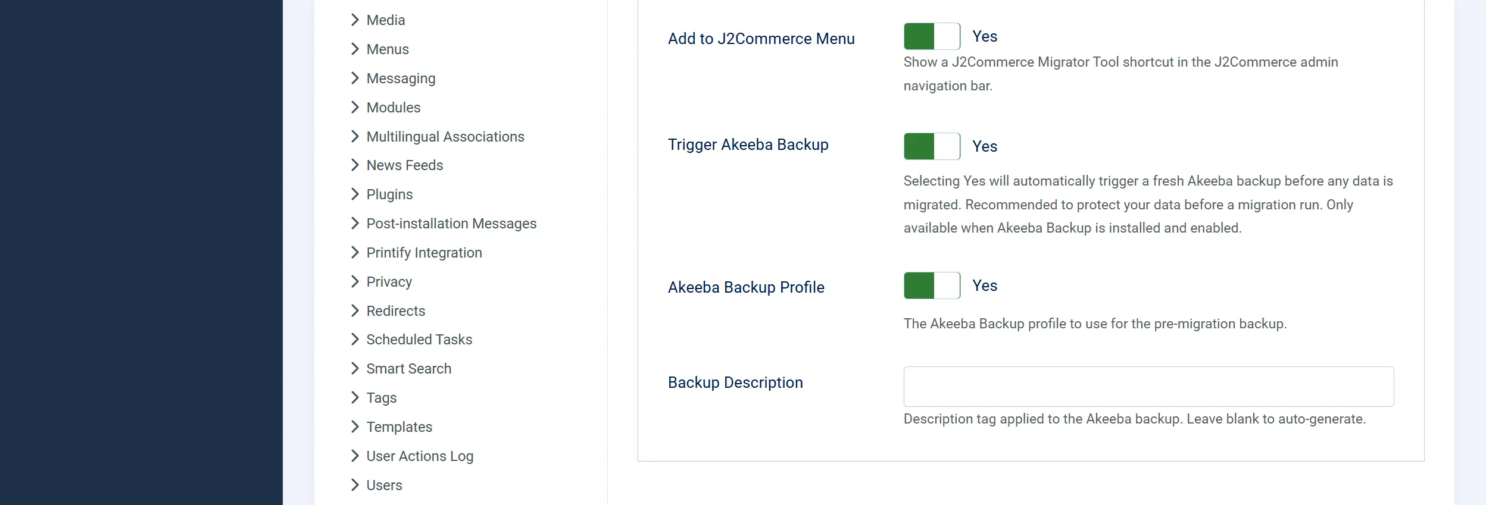Toggle the Trigger Akeeba Backup switch
This screenshot has height=505, width=1486.
pos(932,146)
